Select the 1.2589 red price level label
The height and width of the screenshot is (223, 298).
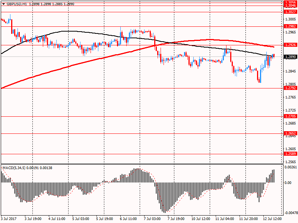coord(290,154)
